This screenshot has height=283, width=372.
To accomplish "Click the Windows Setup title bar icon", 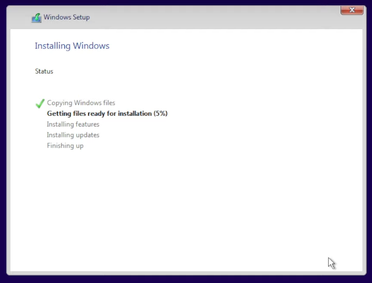I will [x=37, y=18].
